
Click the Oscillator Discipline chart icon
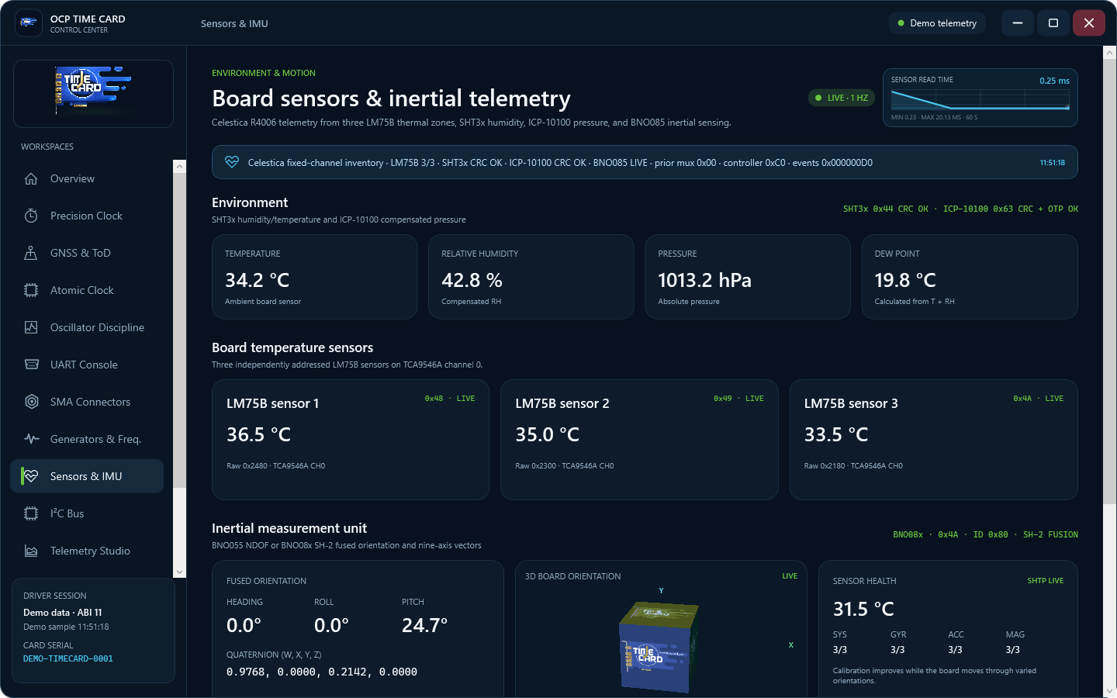[31, 327]
